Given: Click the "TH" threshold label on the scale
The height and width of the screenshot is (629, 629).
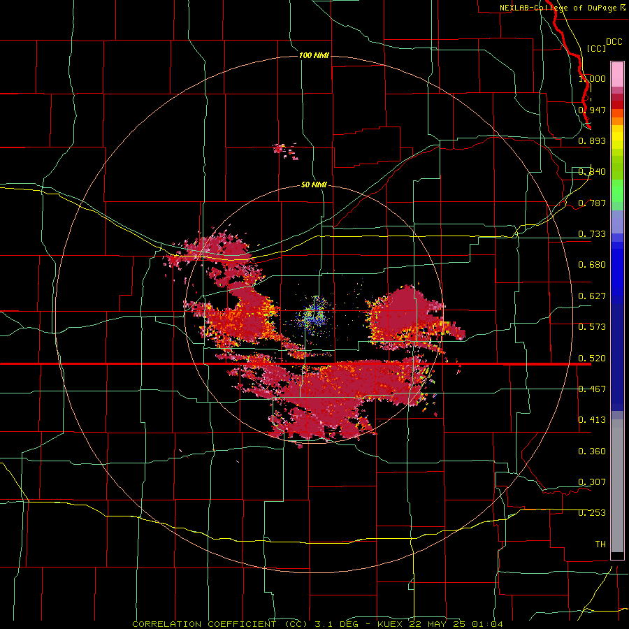Looking at the screenshot, I should click(600, 544).
